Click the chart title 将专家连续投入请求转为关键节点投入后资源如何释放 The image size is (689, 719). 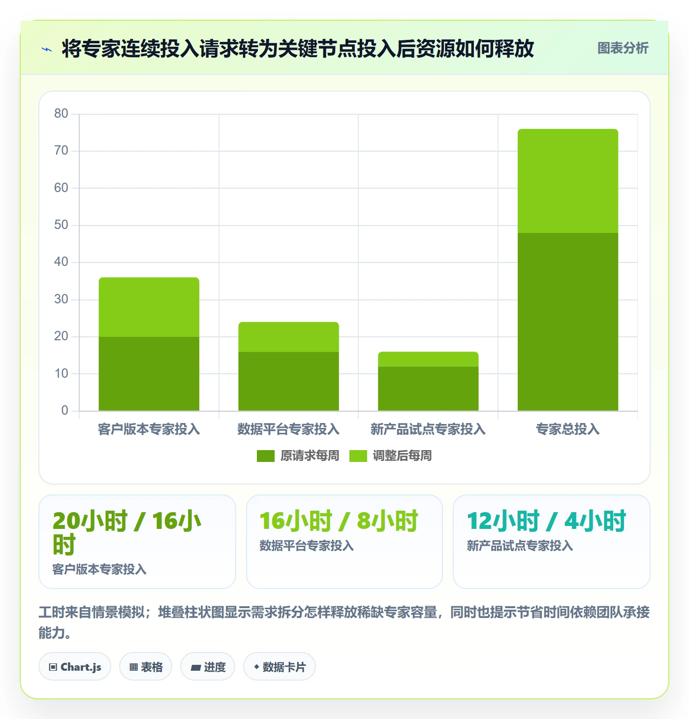pyautogui.click(x=298, y=49)
